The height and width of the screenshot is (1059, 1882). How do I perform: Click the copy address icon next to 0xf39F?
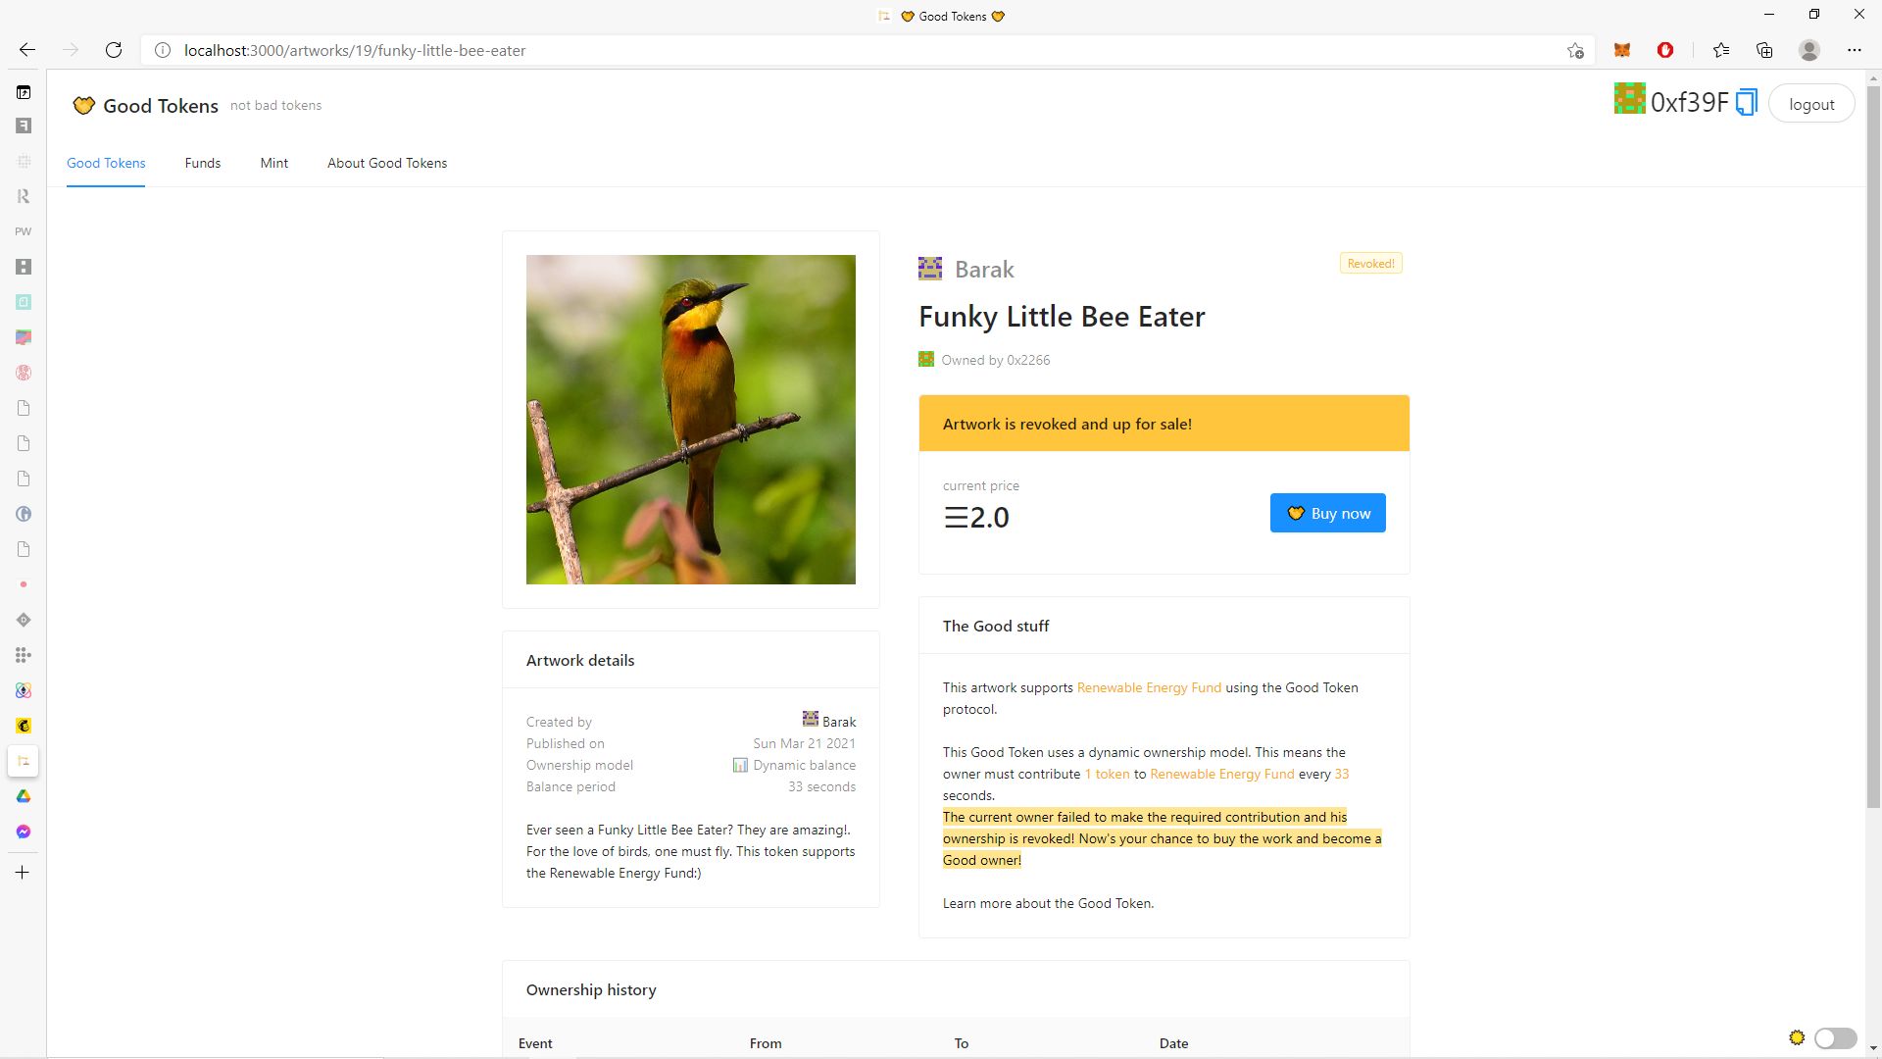(1747, 103)
